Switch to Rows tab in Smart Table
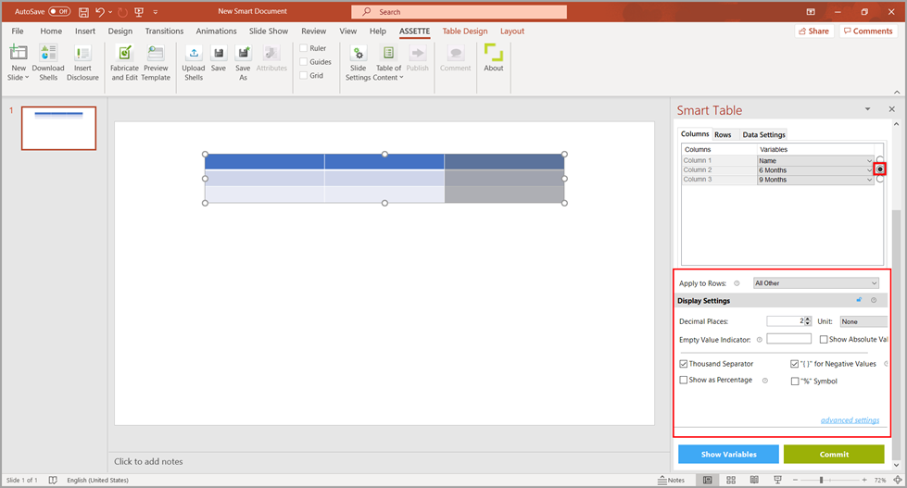 pyautogui.click(x=723, y=134)
